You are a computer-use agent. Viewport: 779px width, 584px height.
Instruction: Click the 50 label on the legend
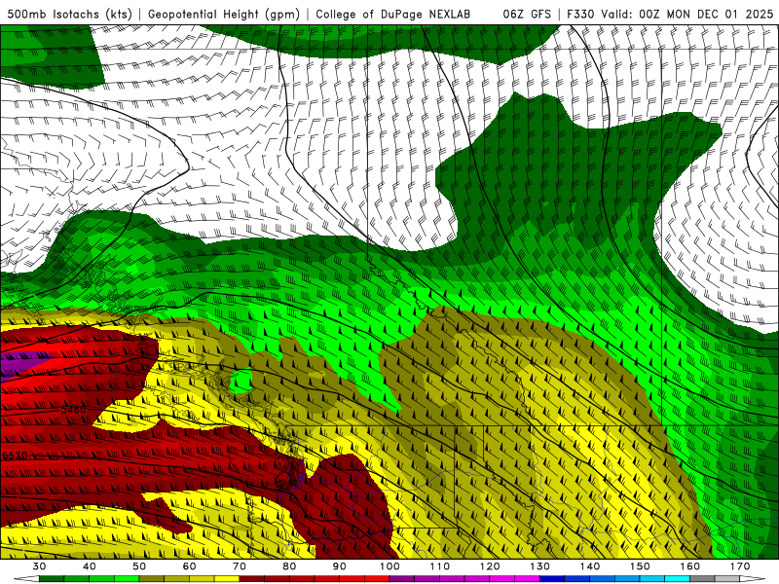[x=139, y=566]
